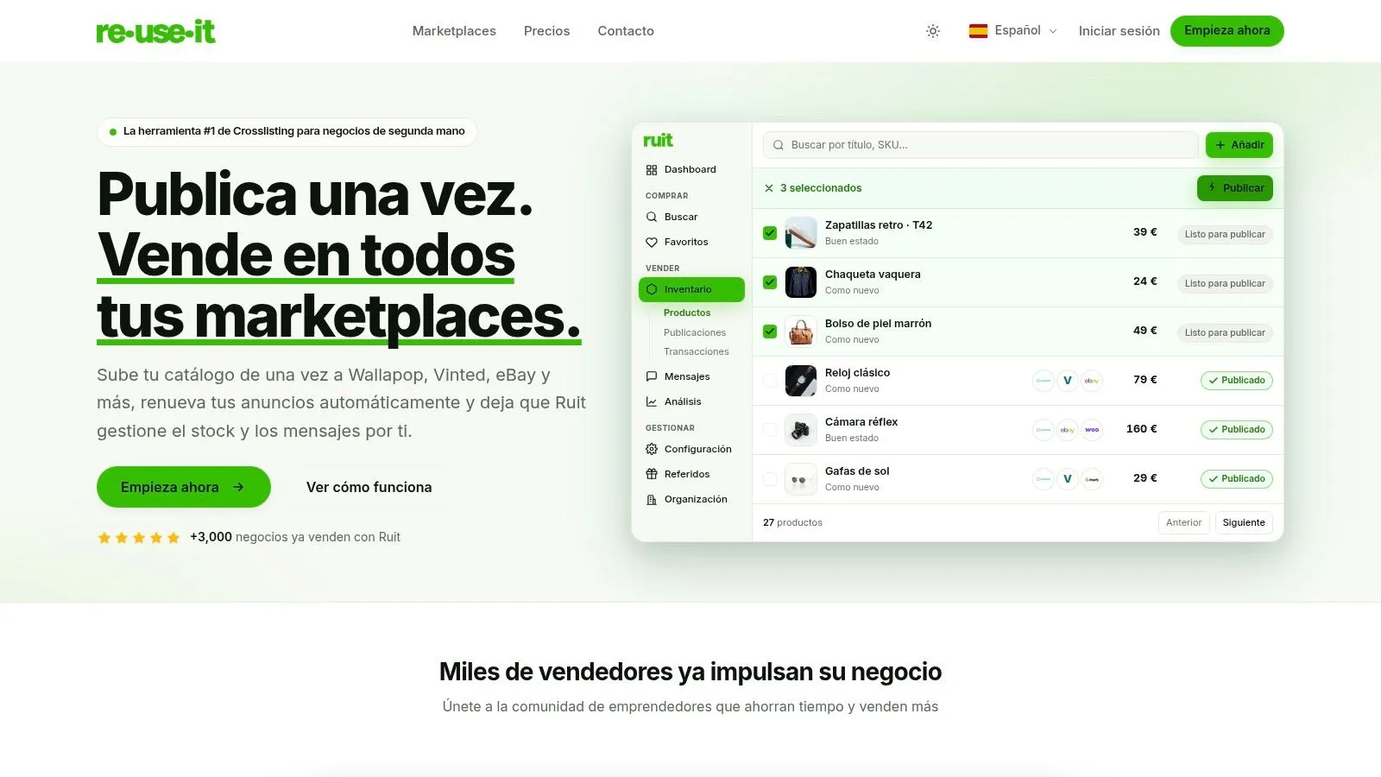Image resolution: width=1381 pixels, height=777 pixels.
Task: Open the Configuración gear icon
Action: click(652, 449)
